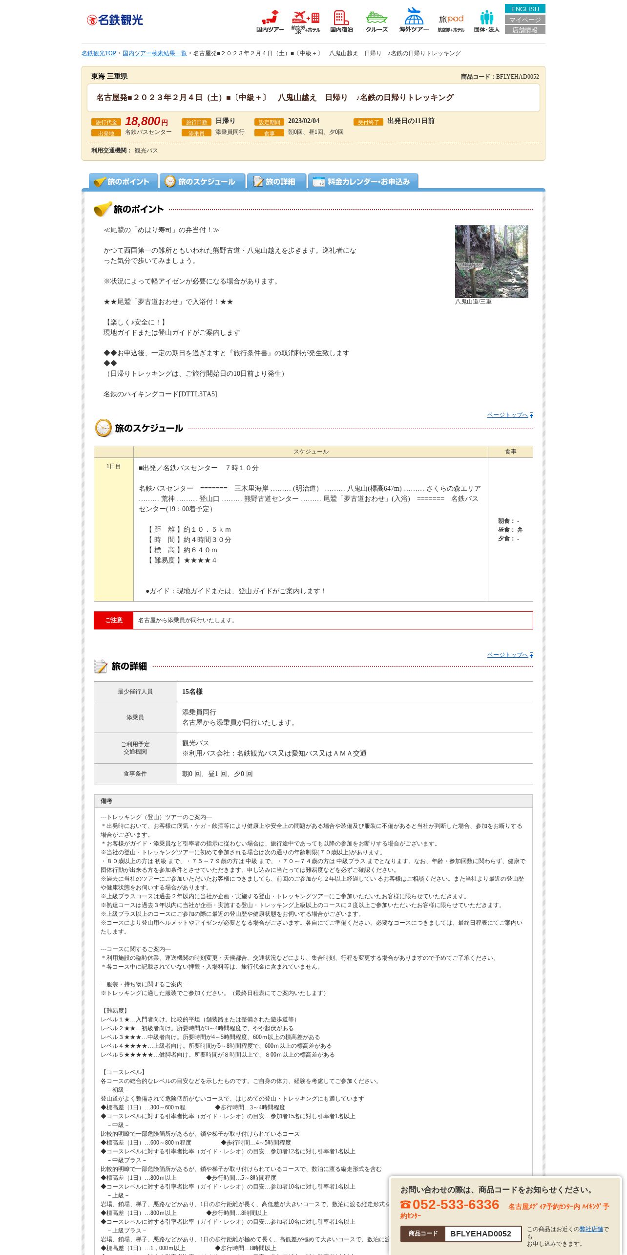Open 店舗情報 button

[525, 30]
